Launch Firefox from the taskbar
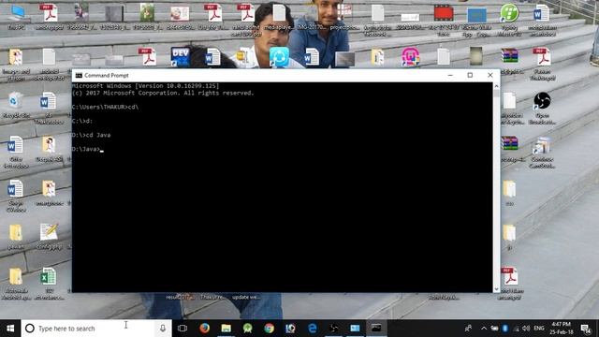 coord(204,329)
